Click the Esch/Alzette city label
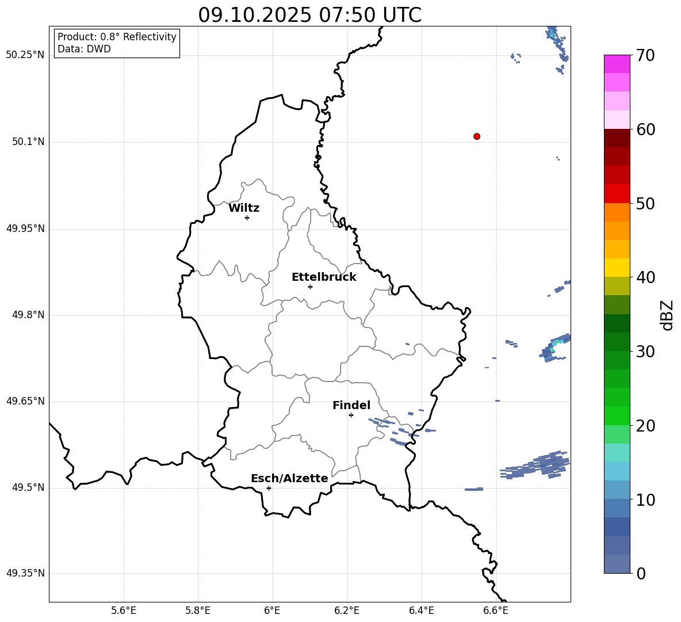This screenshot has height=622, width=681. pos(289,478)
